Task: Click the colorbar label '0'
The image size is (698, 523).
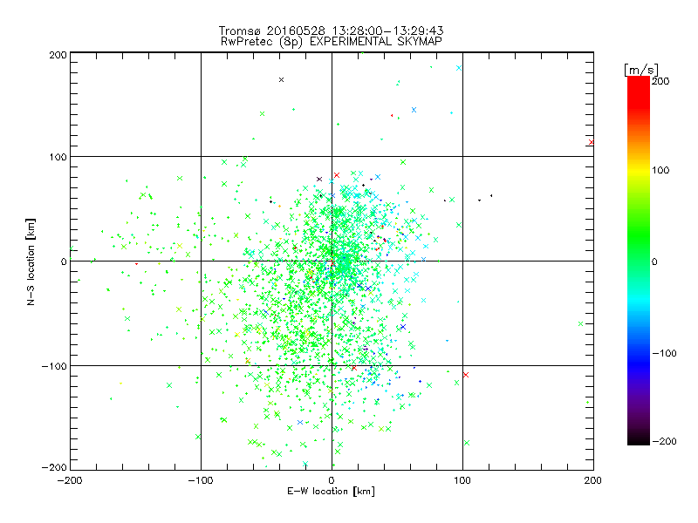Action: 654,261
